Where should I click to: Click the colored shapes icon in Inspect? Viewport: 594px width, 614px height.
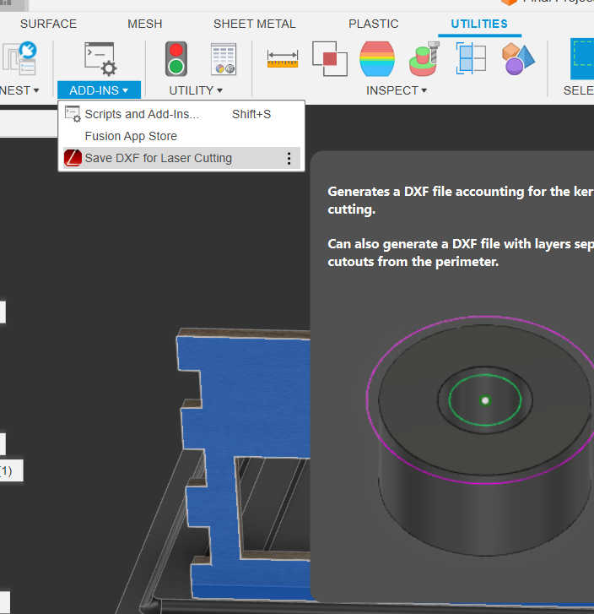tap(519, 58)
